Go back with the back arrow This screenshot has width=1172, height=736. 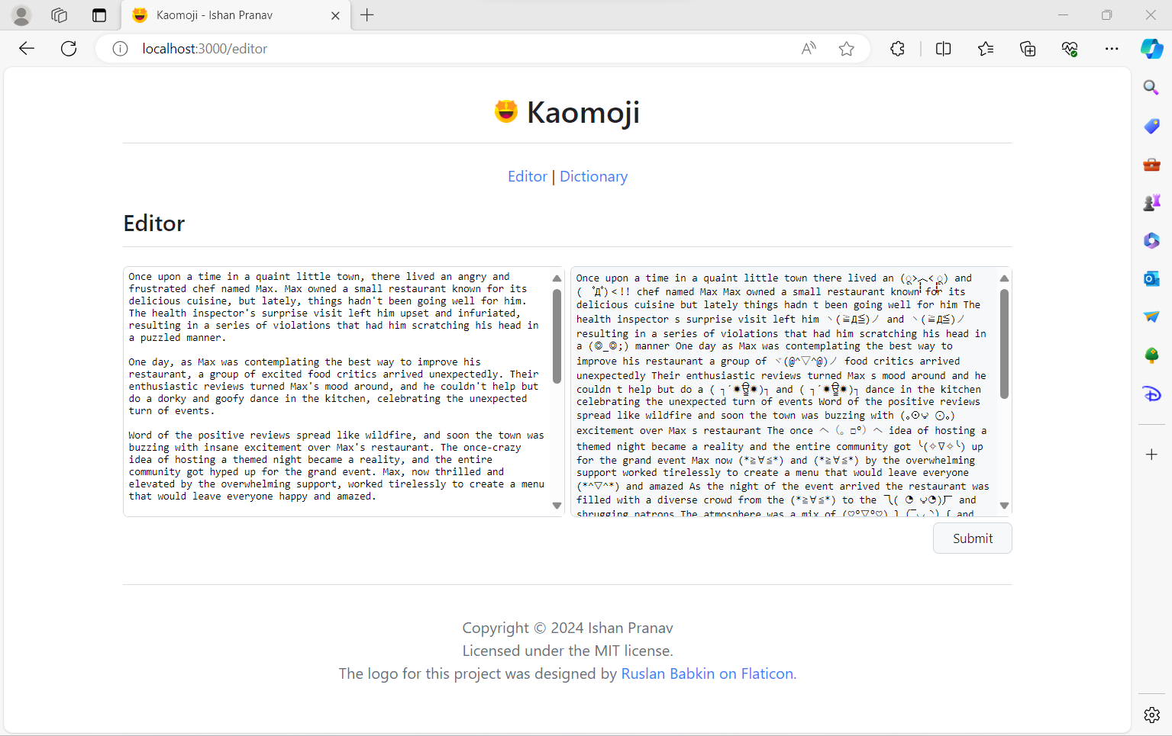[27, 49]
